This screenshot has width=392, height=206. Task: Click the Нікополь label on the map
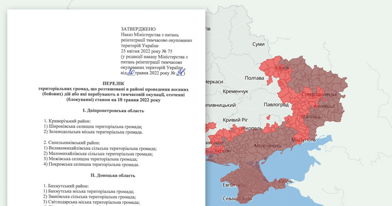(252, 128)
